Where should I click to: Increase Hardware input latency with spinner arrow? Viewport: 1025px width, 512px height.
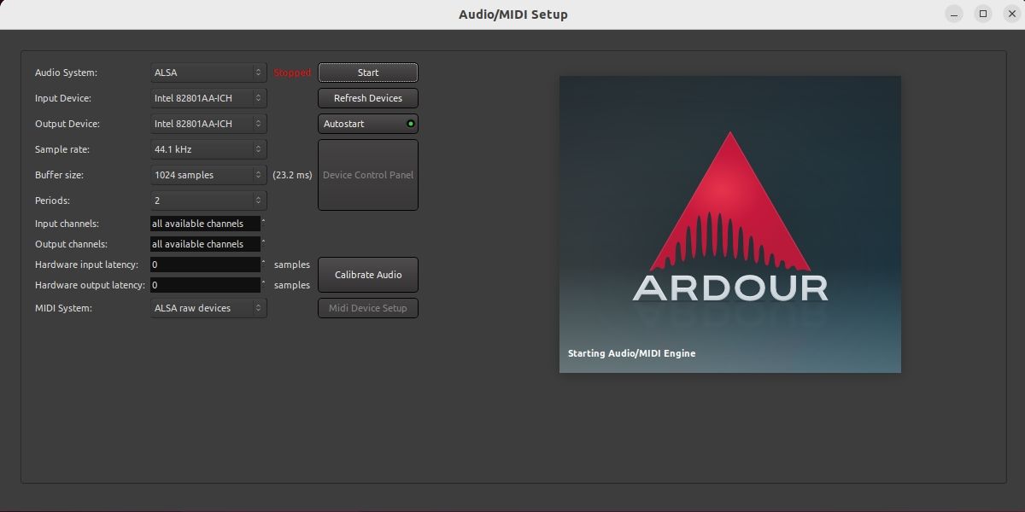click(x=263, y=261)
